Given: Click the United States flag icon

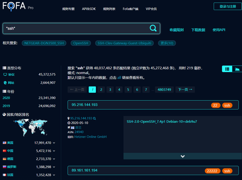Looking at the screenshot, I should pos(4,143).
